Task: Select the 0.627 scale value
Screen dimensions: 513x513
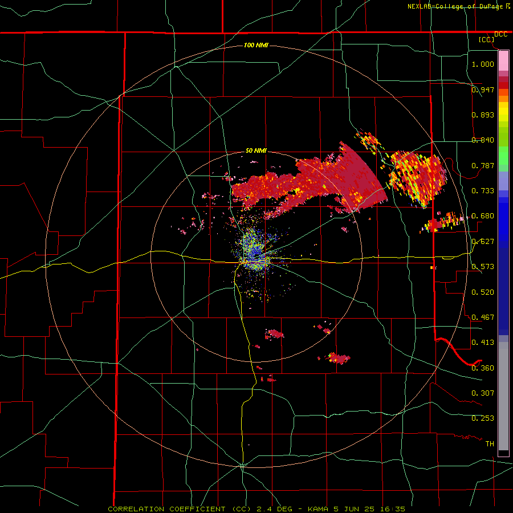Action: tap(483, 241)
